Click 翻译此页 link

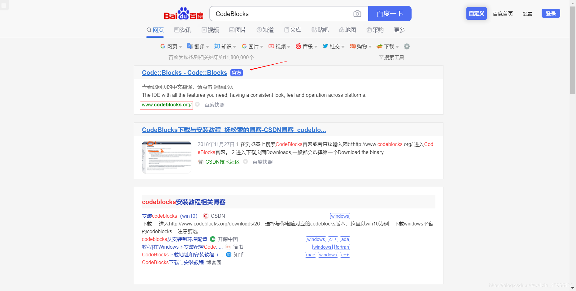coord(224,87)
